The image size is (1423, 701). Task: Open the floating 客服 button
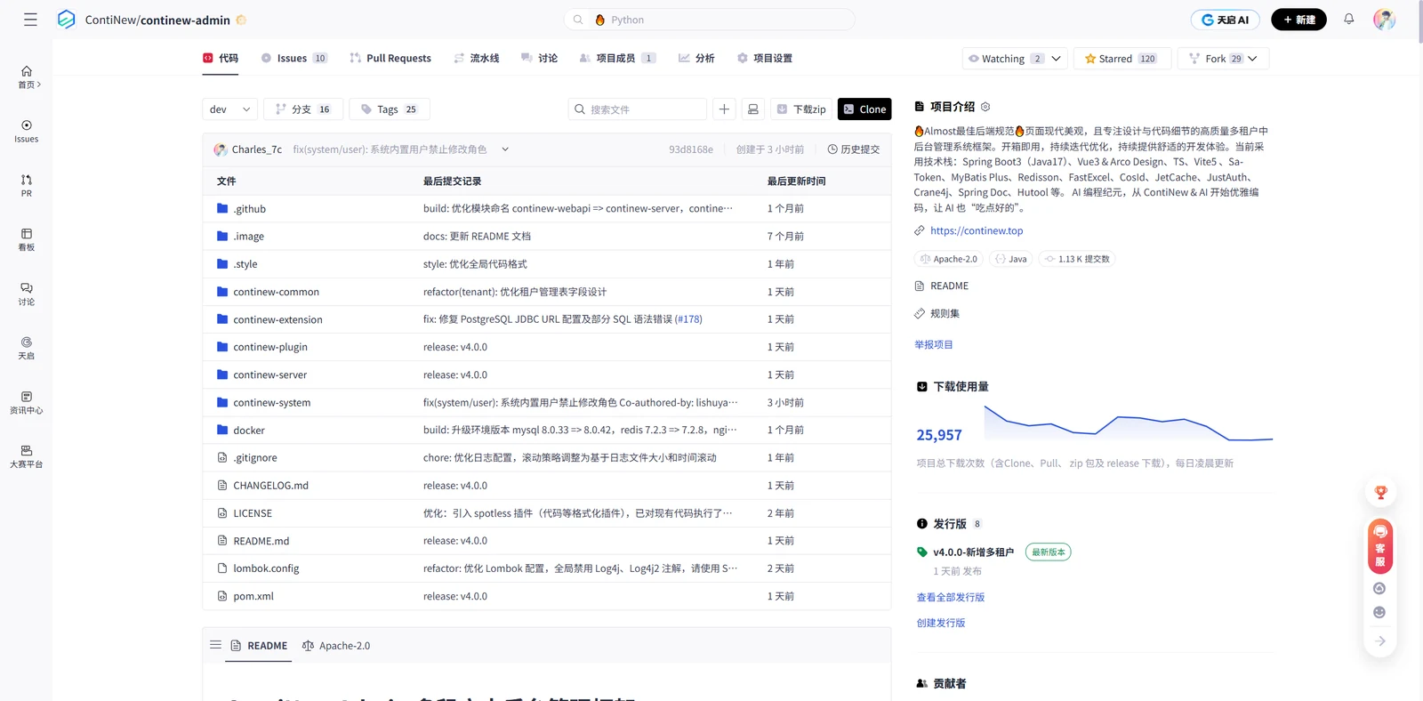click(1380, 545)
